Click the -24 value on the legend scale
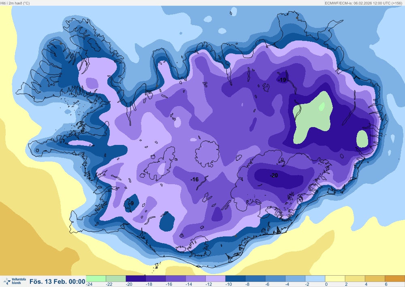The height and width of the screenshot is (287, 405). coord(90,284)
